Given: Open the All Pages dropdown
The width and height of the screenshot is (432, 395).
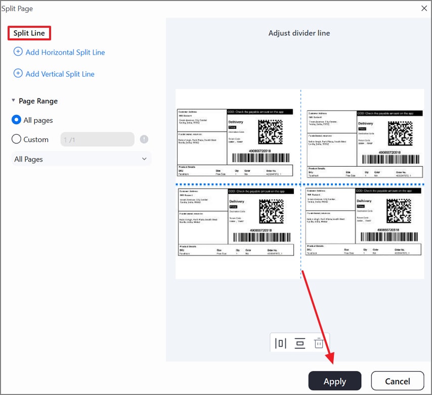Looking at the screenshot, I should pos(81,159).
